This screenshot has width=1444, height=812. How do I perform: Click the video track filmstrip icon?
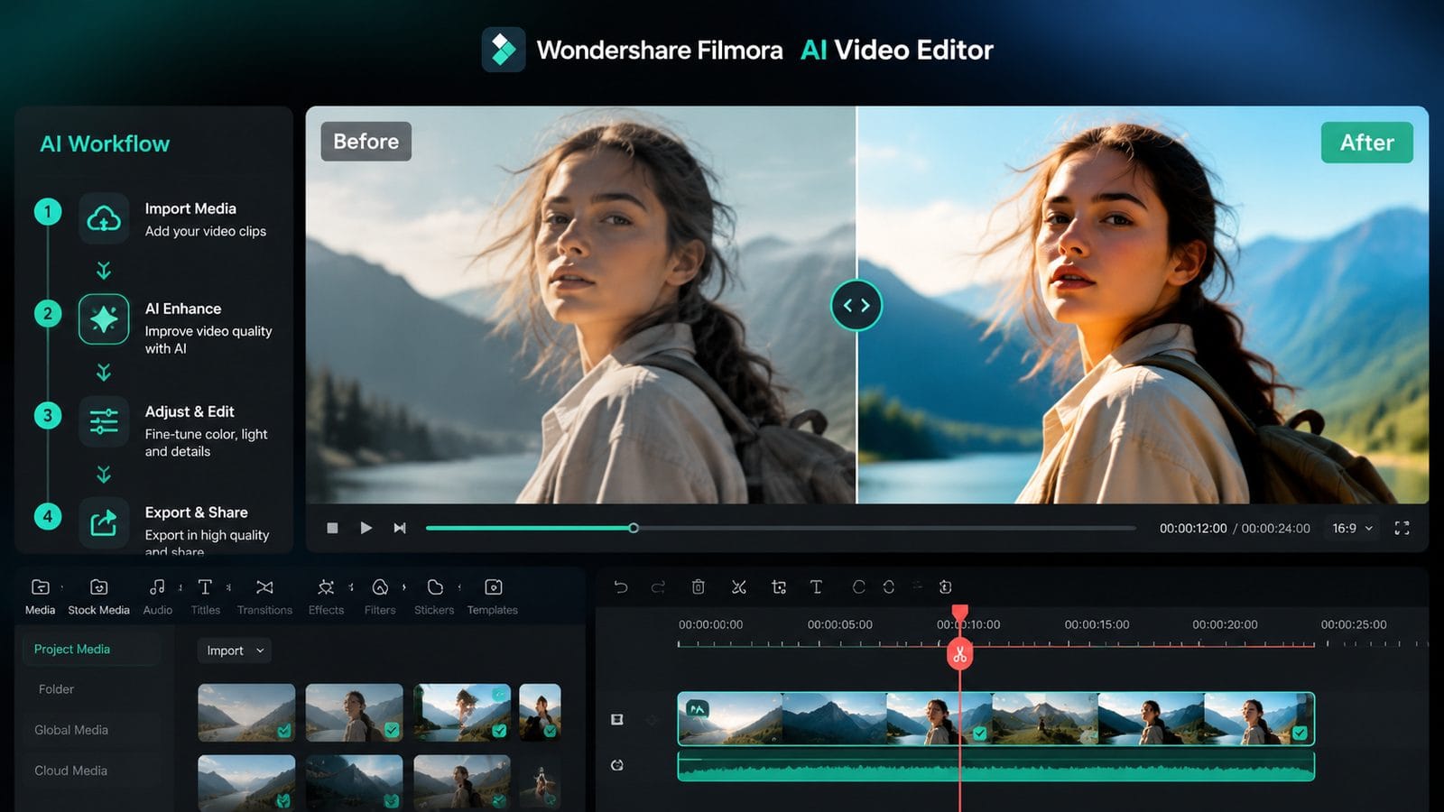(x=617, y=719)
